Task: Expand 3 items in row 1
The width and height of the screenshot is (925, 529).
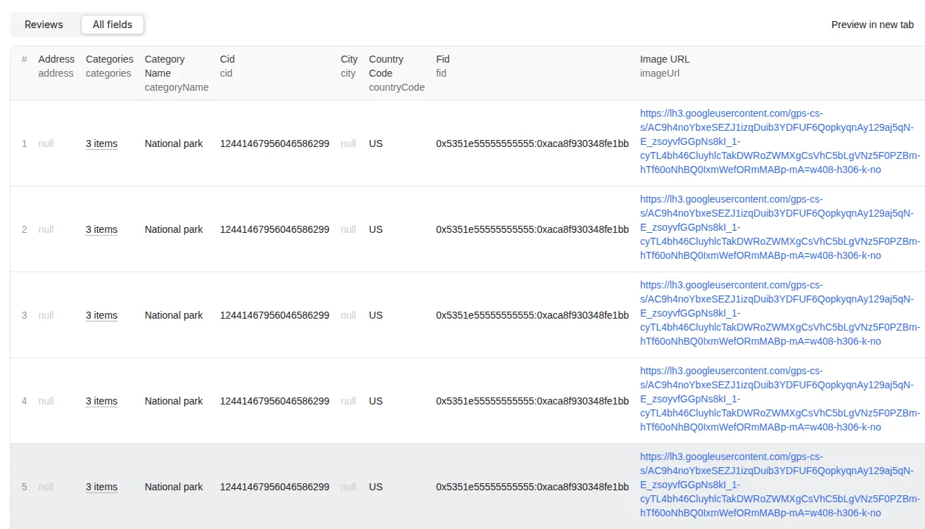Action: click(101, 144)
